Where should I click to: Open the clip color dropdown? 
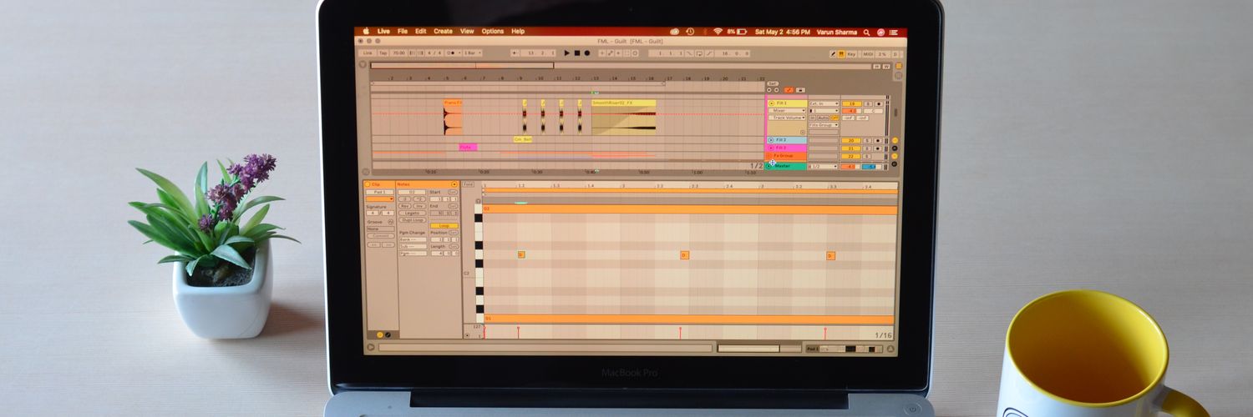click(x=379, y=198)
